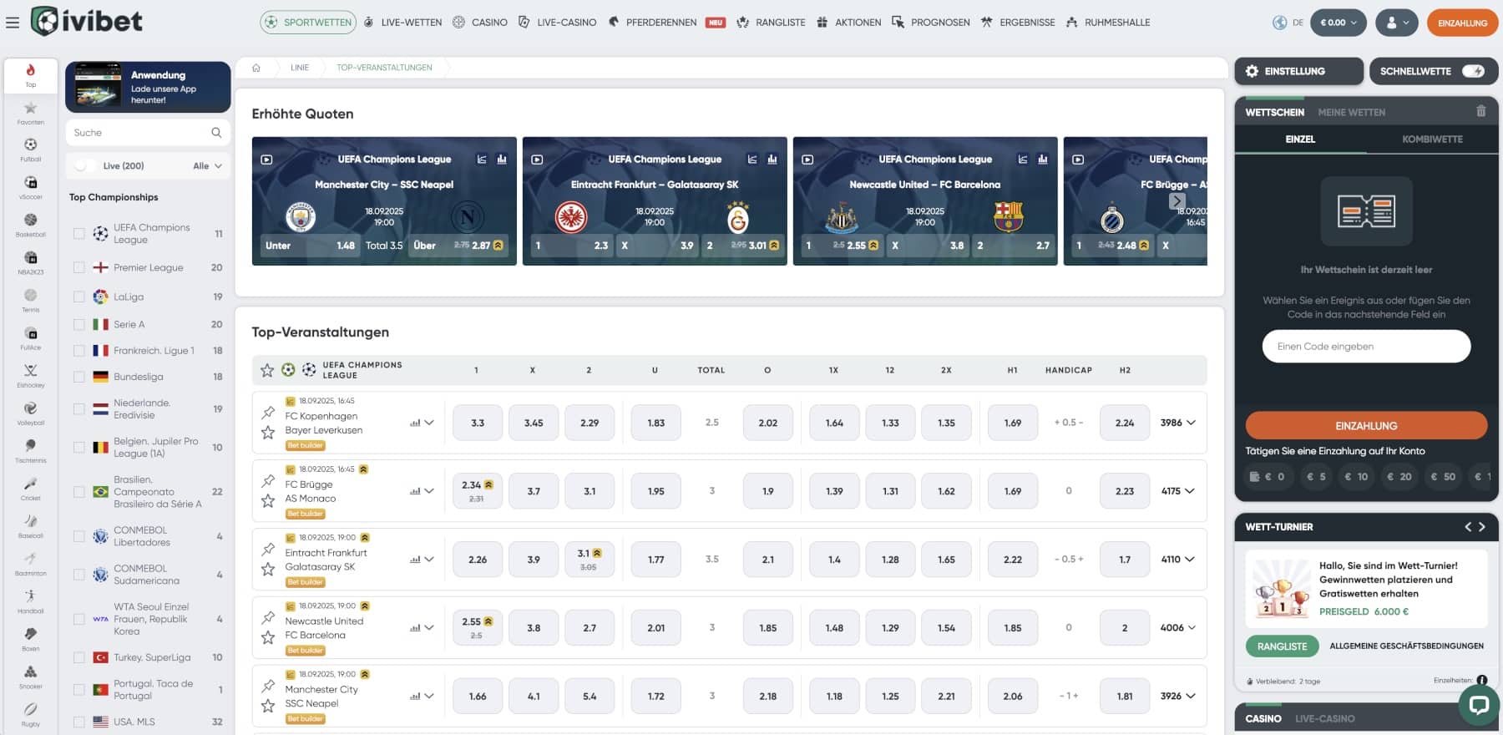Click the search magnifier icon
This screenshot has height=735, width=1503.
click(x=216, y=133)
